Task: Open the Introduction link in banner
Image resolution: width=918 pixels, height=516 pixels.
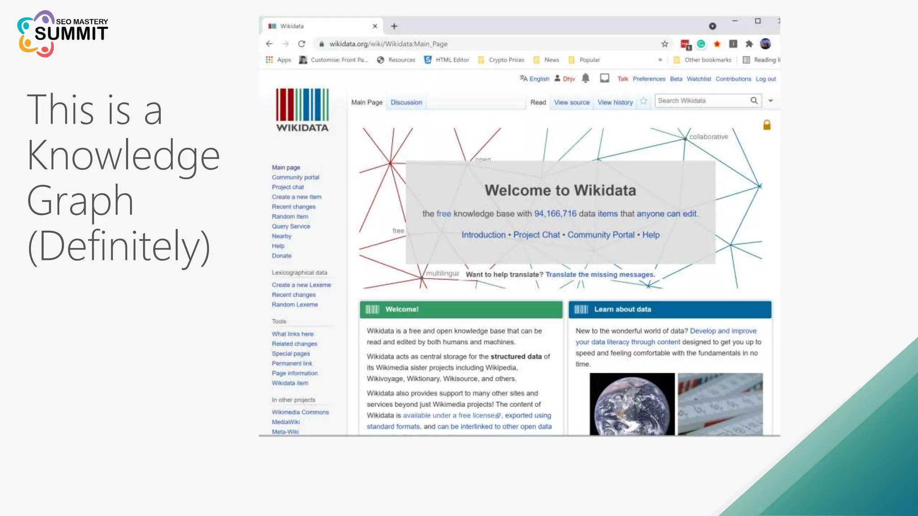Action: pyautogui.click(x=483, y=235)
